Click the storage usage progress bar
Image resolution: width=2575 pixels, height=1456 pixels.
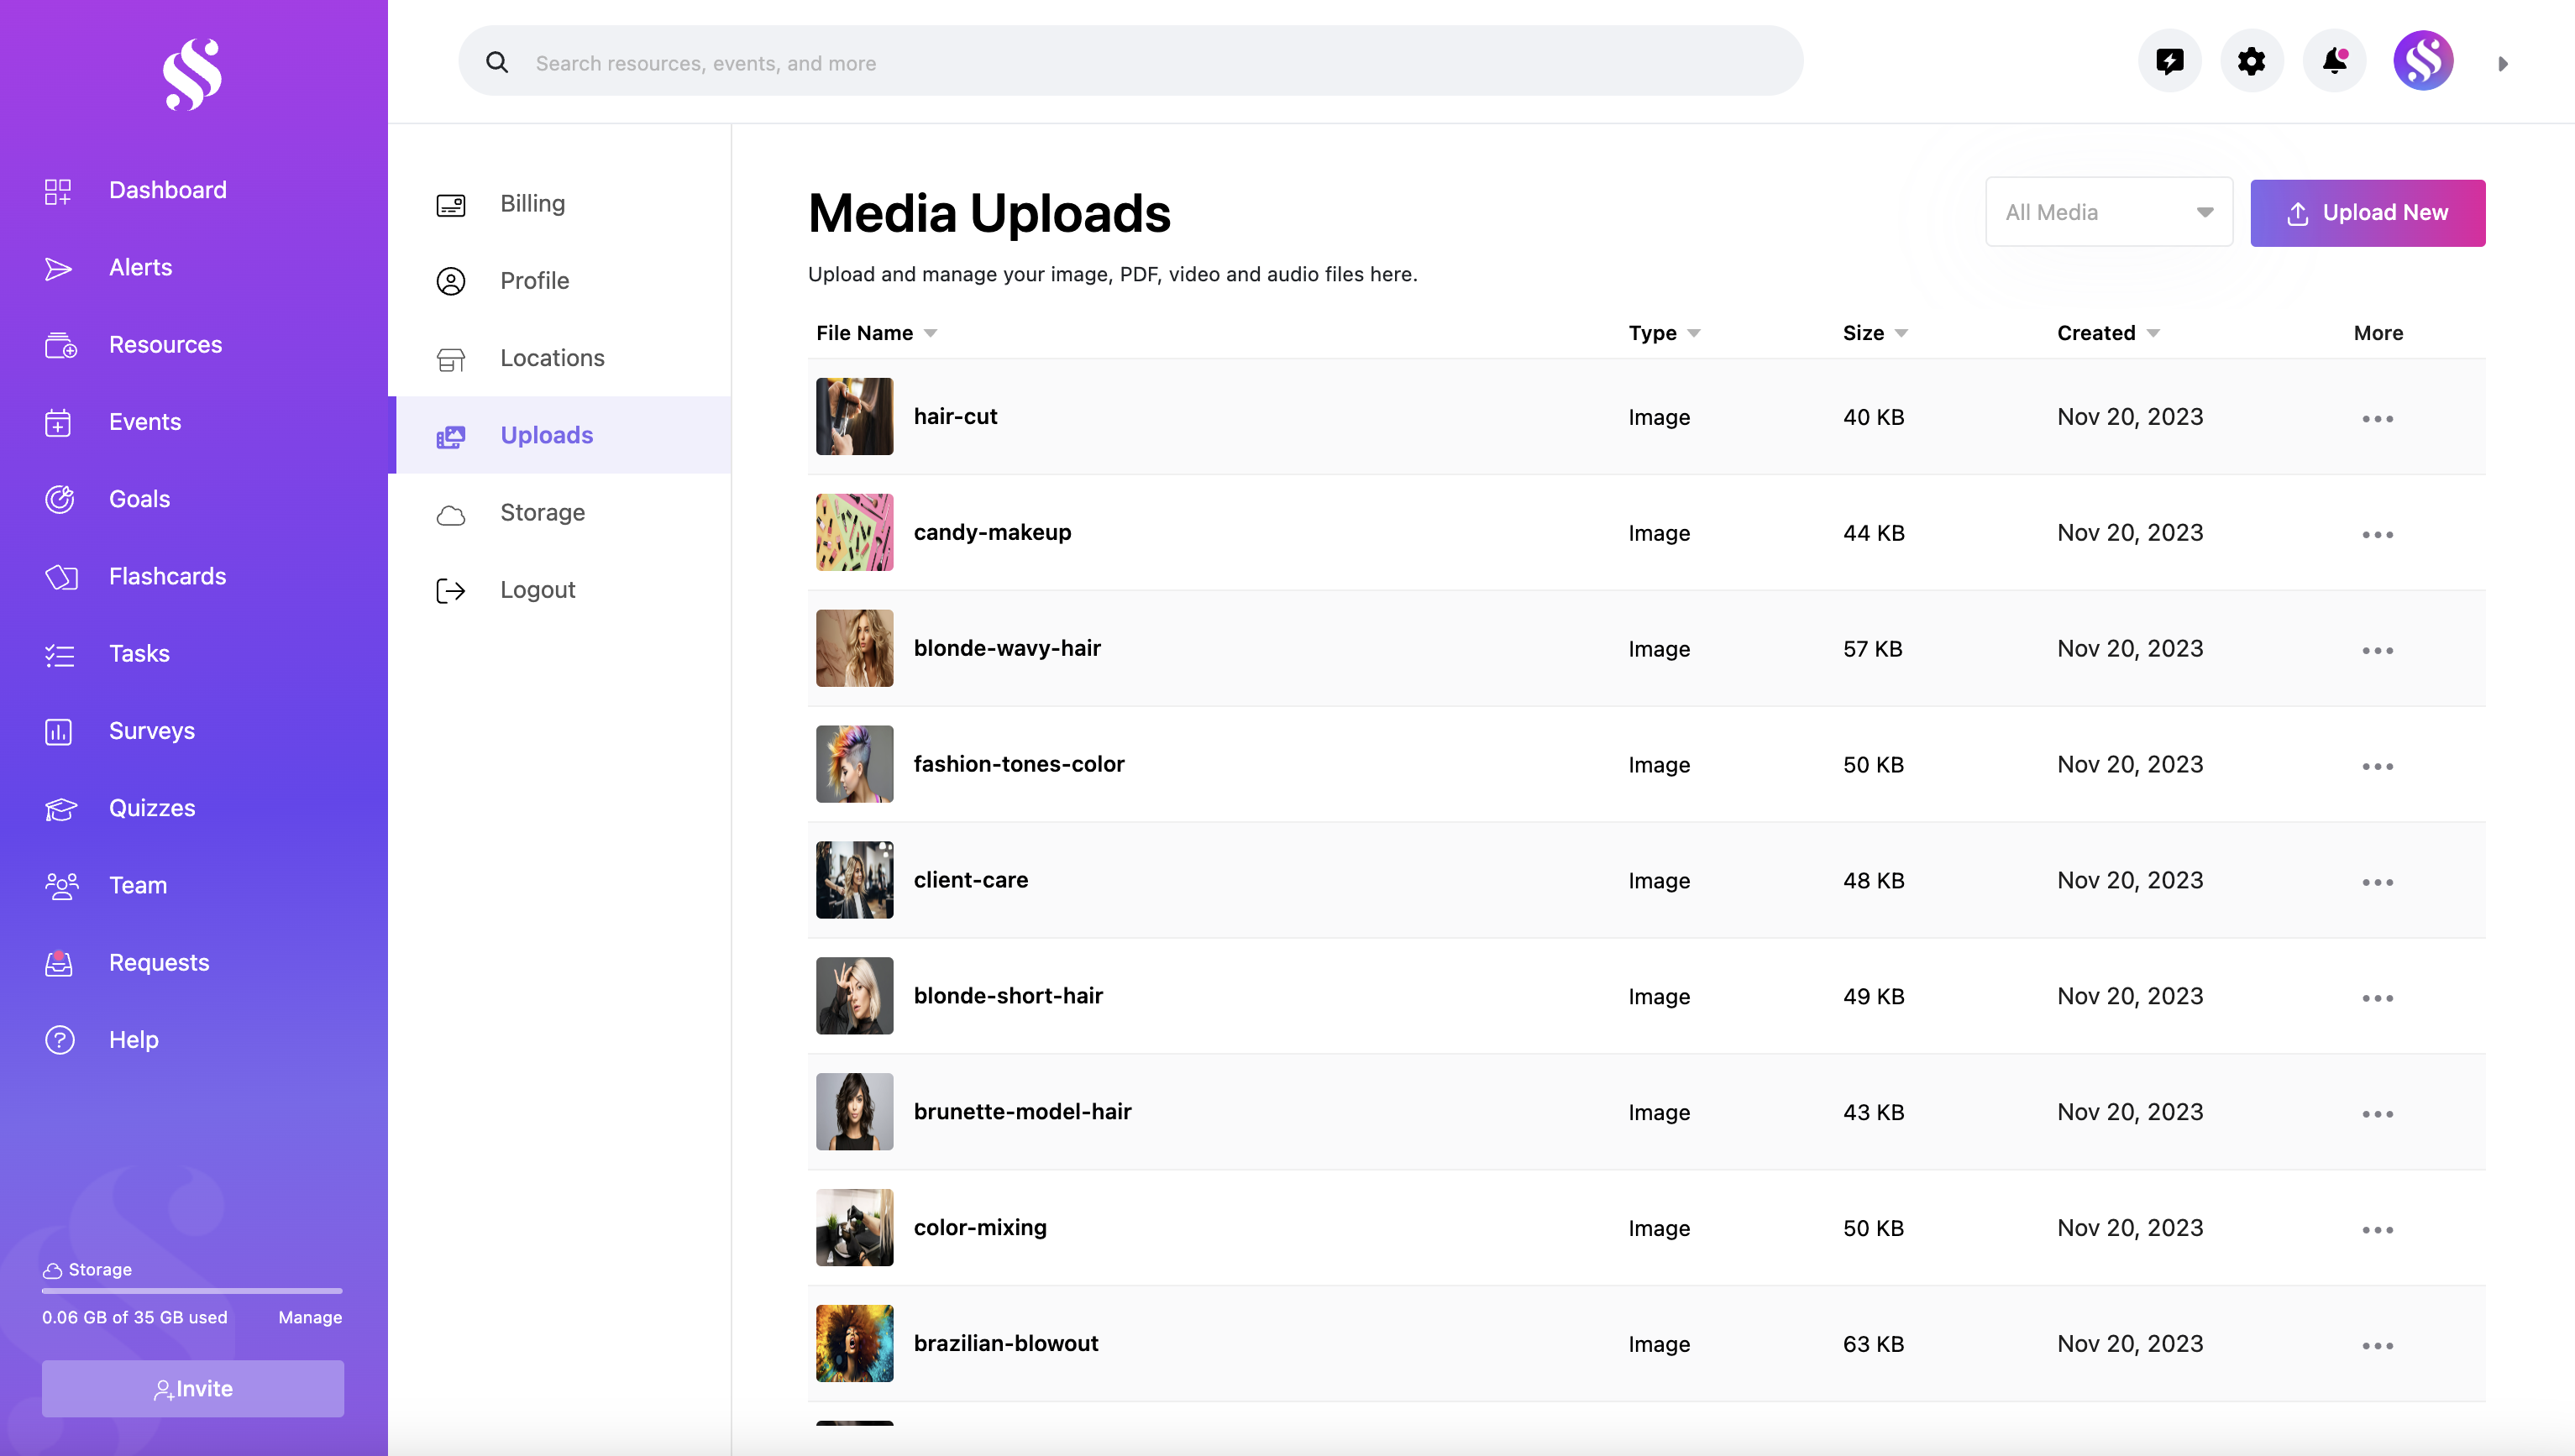click(x=192, y=1291)
